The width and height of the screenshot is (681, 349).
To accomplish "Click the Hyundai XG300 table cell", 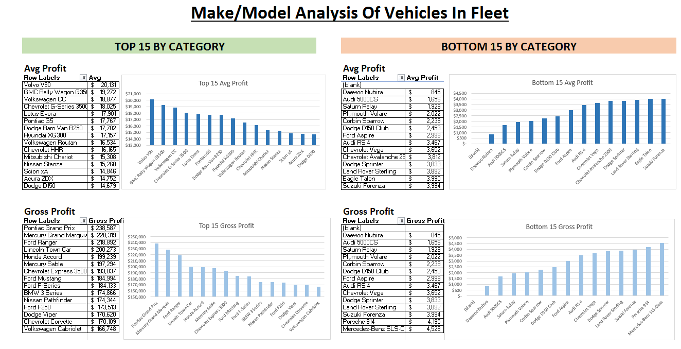I will (55, 135).
